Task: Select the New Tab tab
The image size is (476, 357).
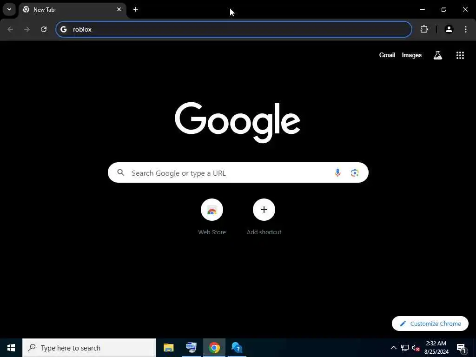Action: [73, 9]
